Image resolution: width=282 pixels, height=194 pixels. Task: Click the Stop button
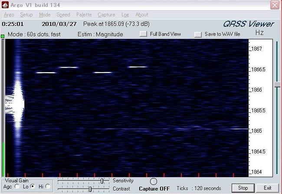243,188
